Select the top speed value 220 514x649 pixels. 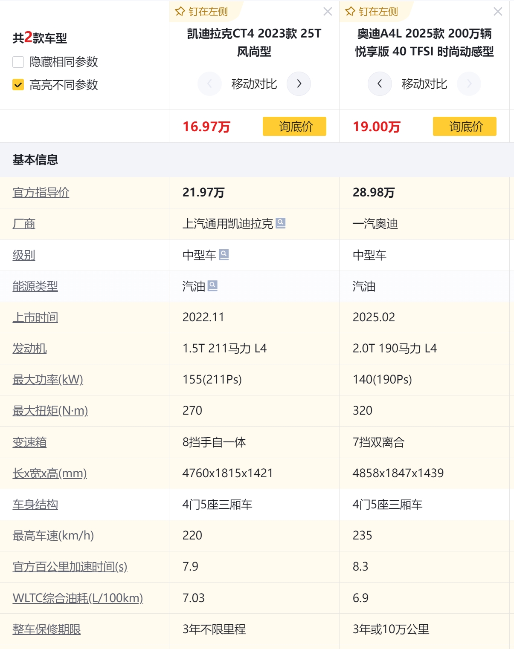(192, 536)
